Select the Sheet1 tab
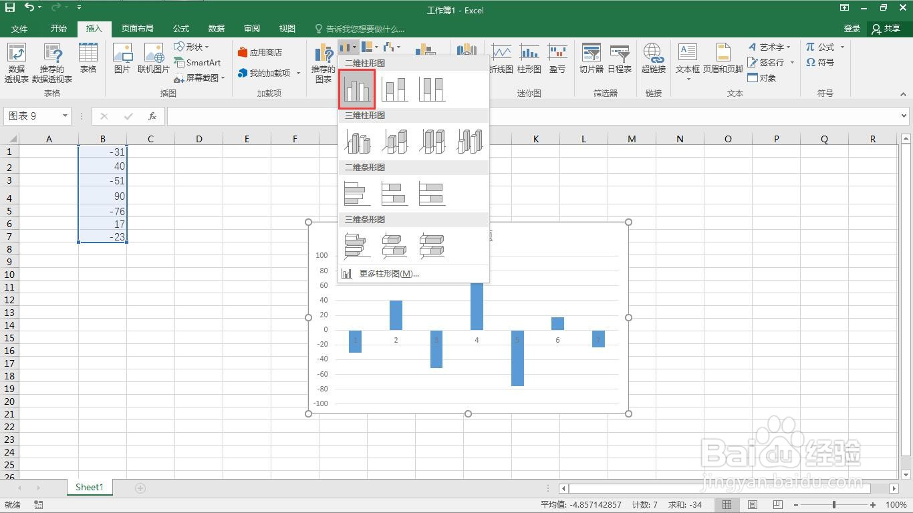The height and width of the screenshot is (513, 913). click(x=90, y=488)
